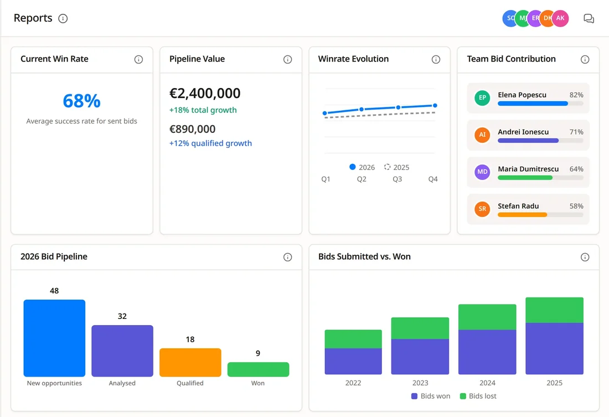The image size is (609, 417).
Task: Click the 2026 Bid Pipeline info icon
Action: coord(287,258)
